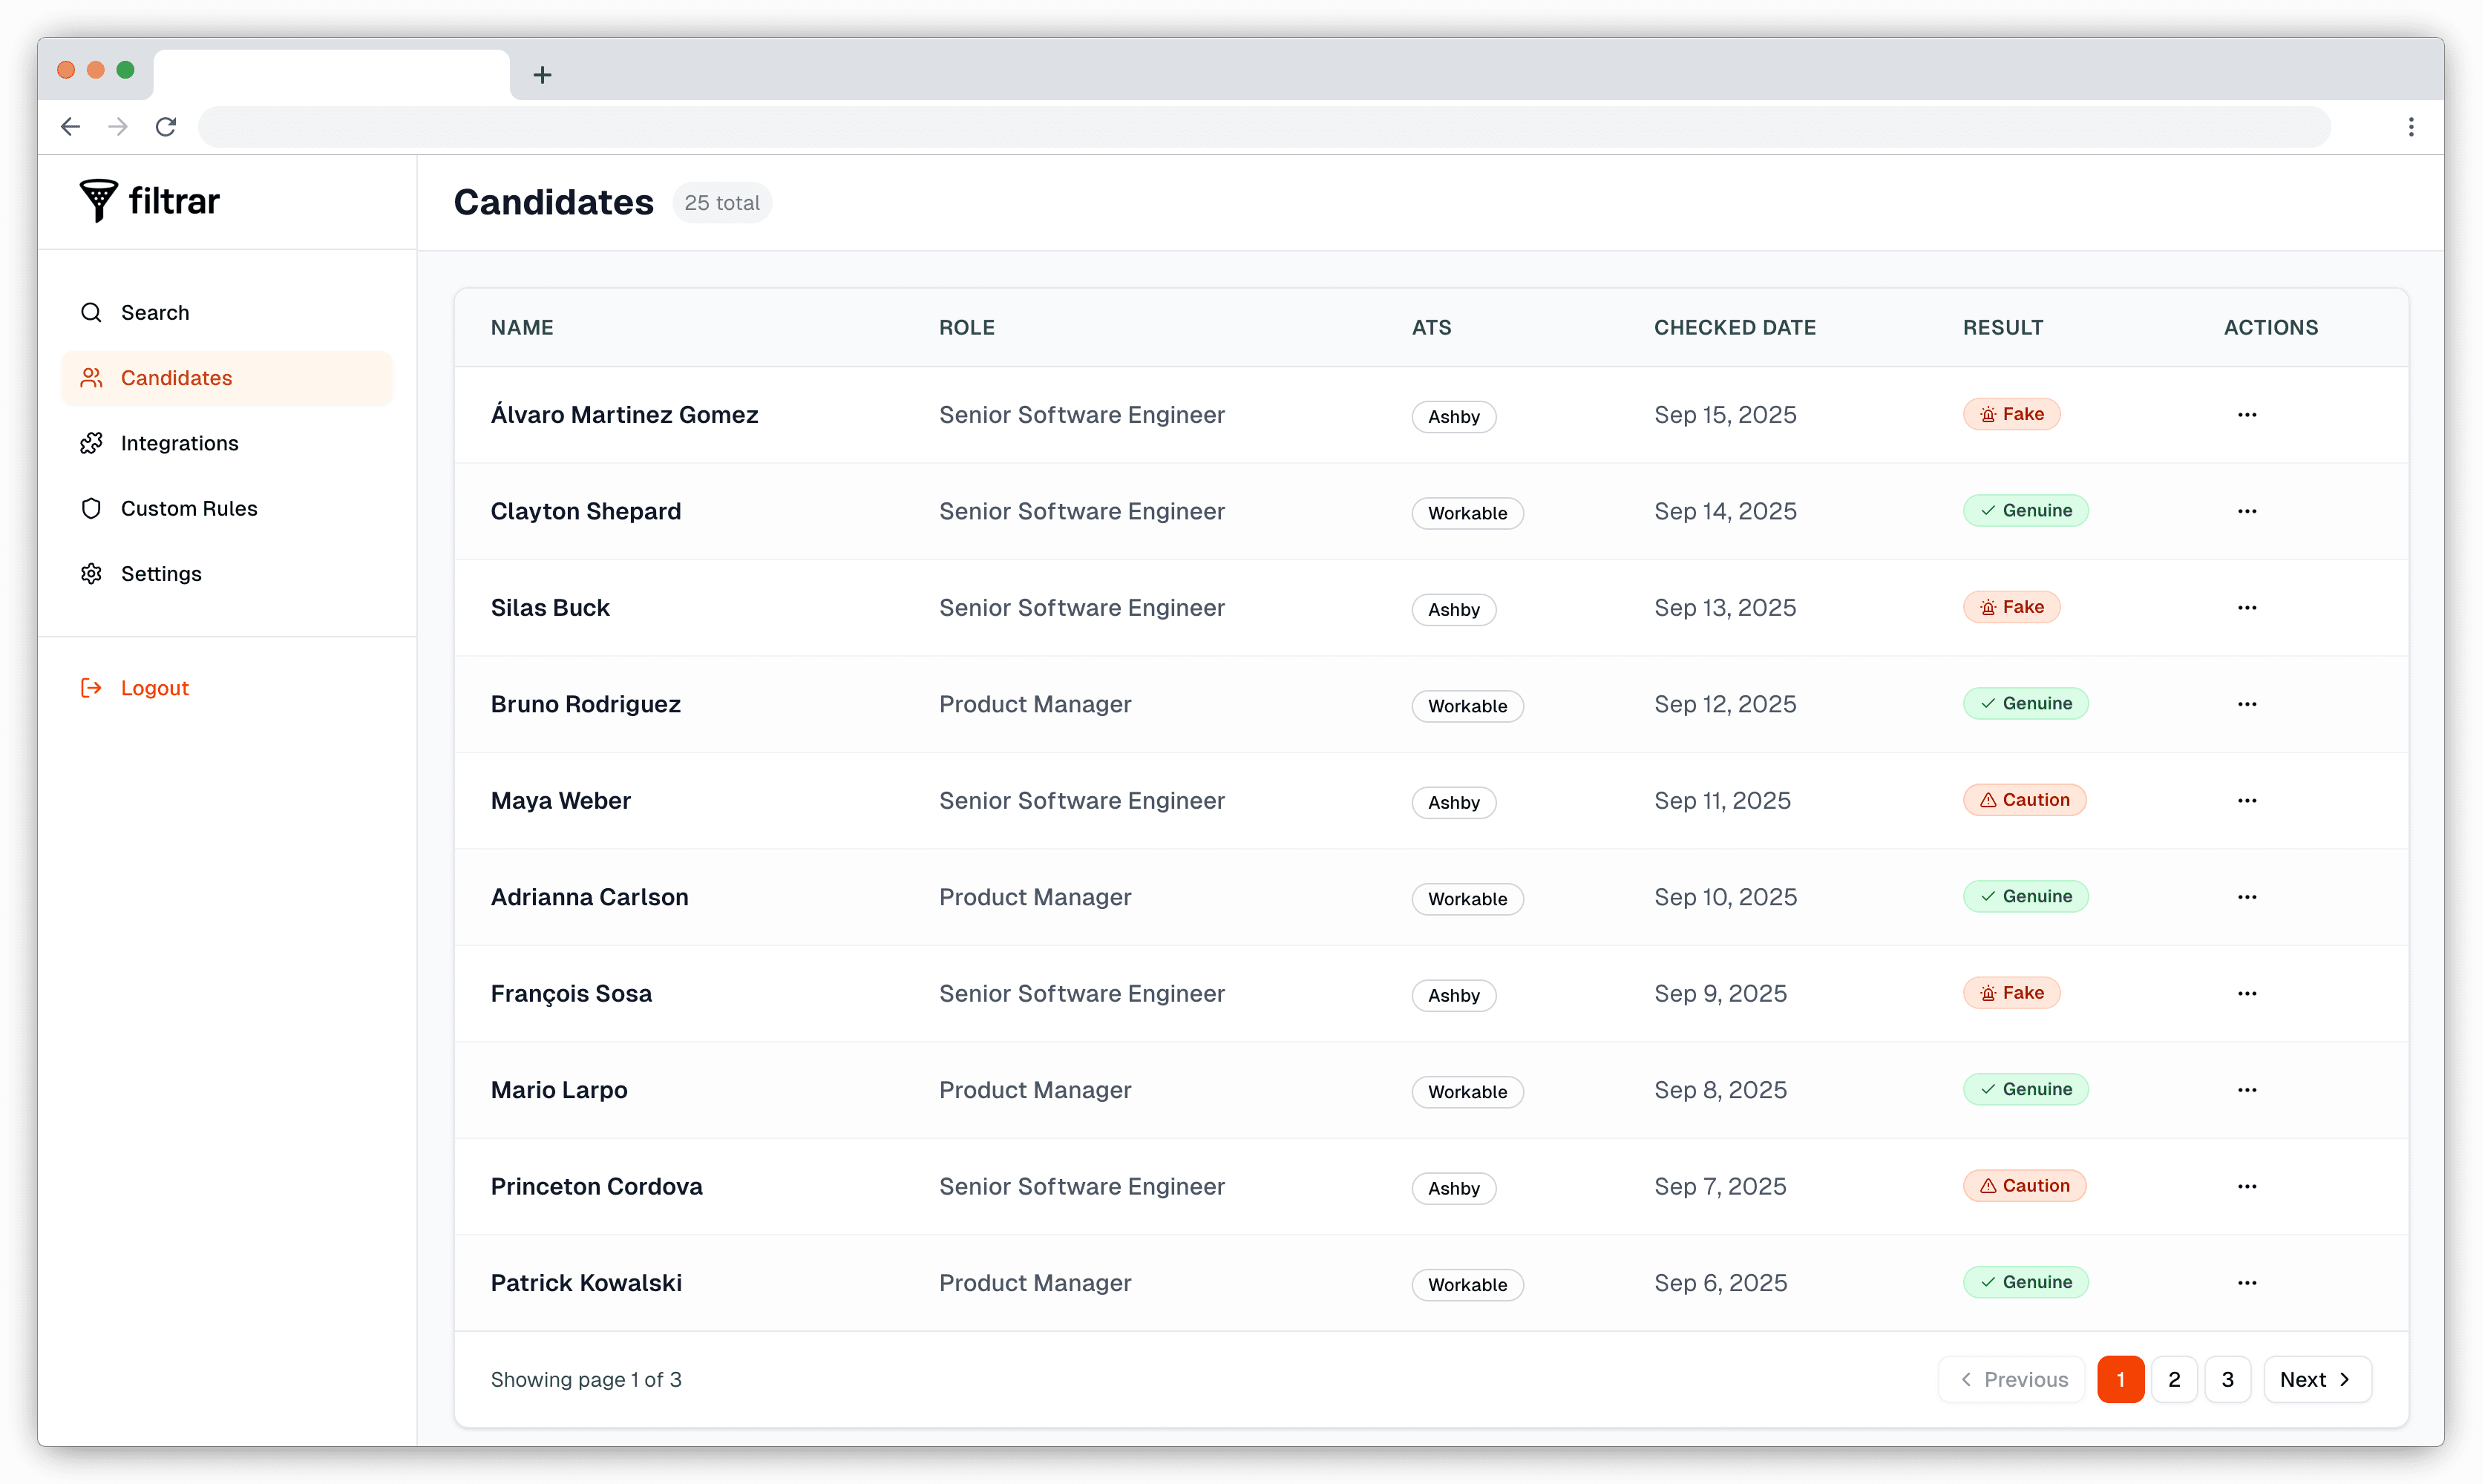Viewport: 2482px width, 1484px height.
Task: Click the CHECKED DATE column header
Action: (x=1735, y=328)
